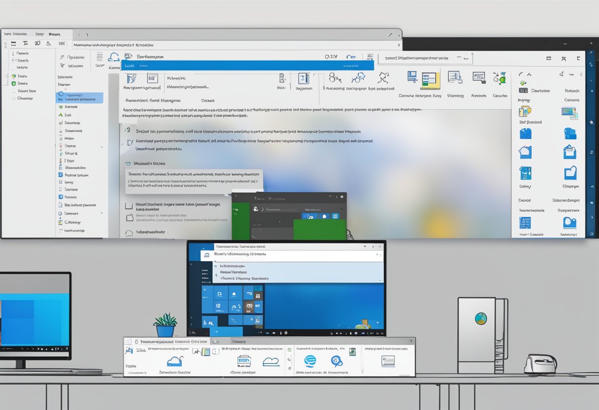The image size is (599, 410).
Task: Click the document list icon in the desk panel
Action: [388, 361]
